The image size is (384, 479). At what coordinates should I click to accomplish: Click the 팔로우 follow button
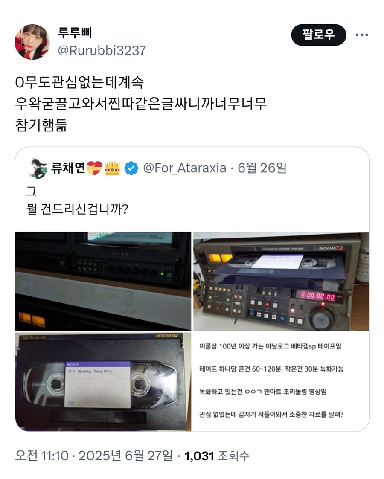319,35
